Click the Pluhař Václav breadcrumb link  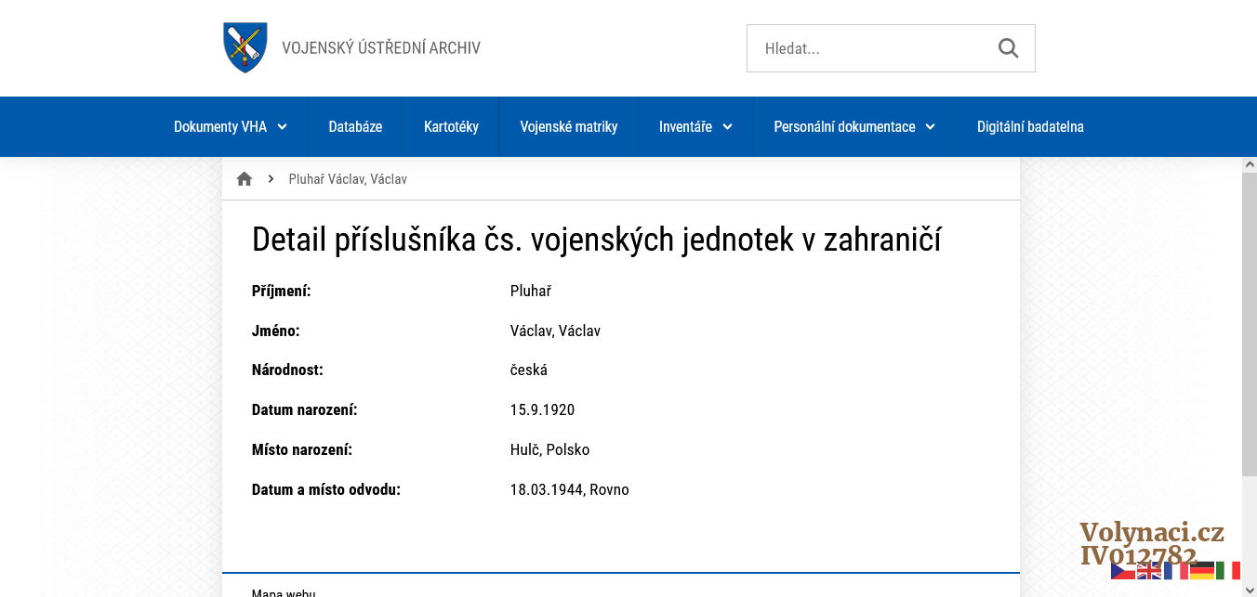pyautogui.click(x=348, y=179)
